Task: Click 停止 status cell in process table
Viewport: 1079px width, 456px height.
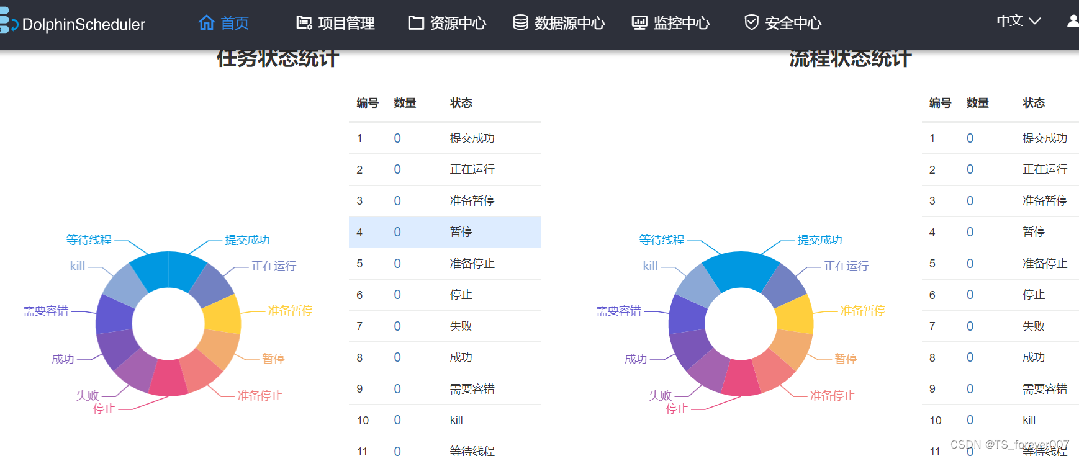Action: [1034, 295]
